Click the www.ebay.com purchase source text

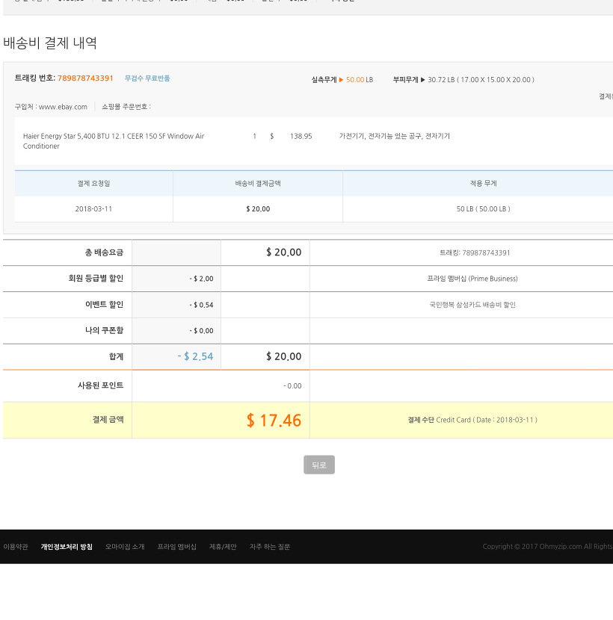[63, 107]
